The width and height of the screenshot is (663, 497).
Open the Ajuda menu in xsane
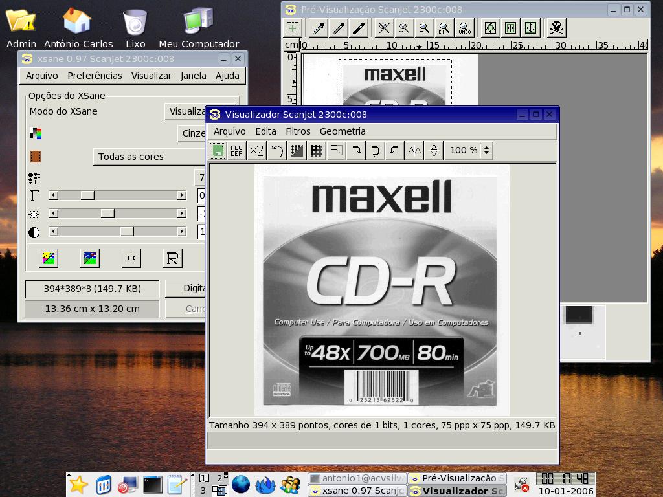point(227,76)
